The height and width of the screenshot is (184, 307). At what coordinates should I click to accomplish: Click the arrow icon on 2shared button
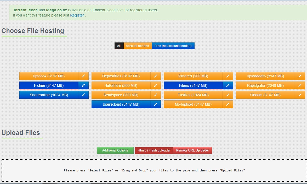tap(228, 76)
